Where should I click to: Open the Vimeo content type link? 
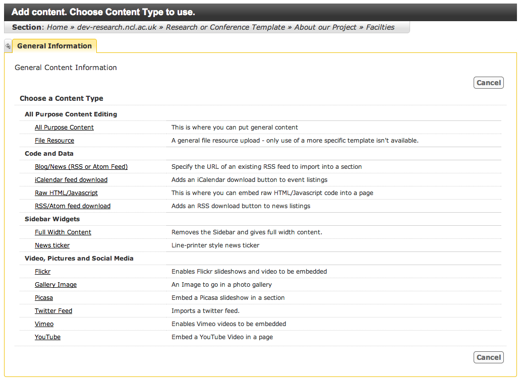(x=44, y=324)
